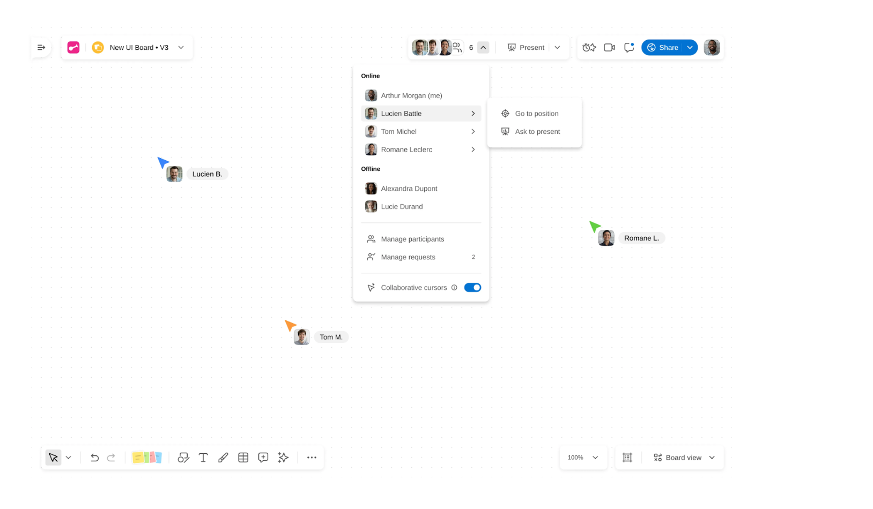
Task: Insert a table from the toolbar
Action: click(x=243, y=458)
